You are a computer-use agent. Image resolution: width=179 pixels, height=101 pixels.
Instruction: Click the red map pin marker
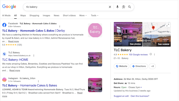(153, 28)
